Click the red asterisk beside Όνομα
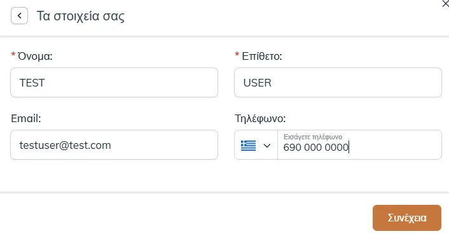 (13, 55)
